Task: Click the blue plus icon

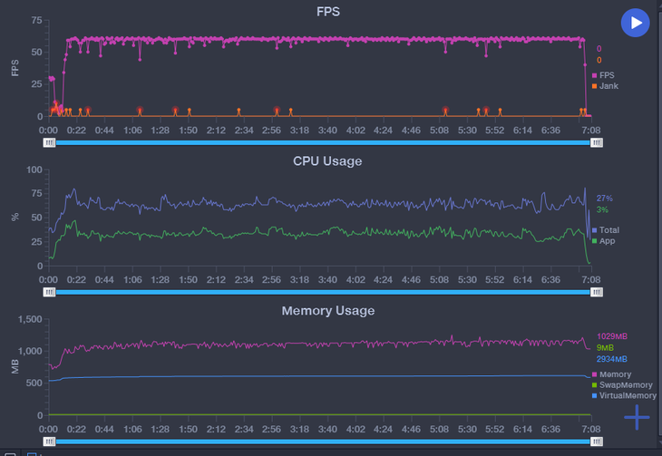Action: [638, 416]
